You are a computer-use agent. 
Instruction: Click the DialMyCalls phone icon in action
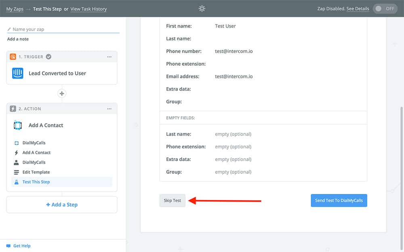[18, 125]
